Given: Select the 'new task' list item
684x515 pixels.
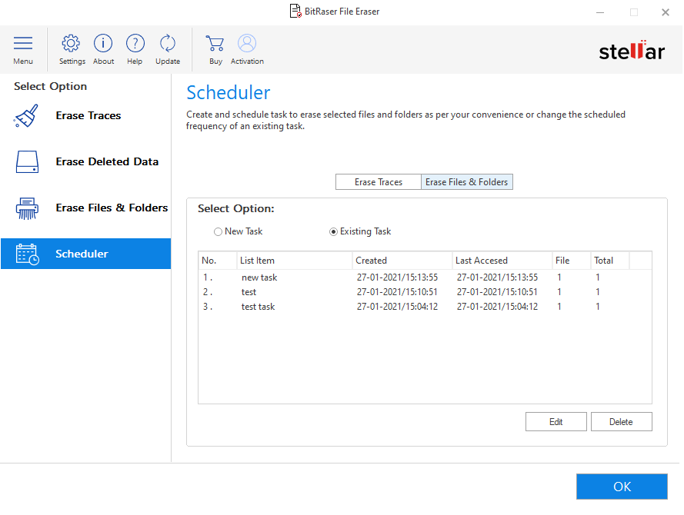Looking at the screenshot, I should pyautogui.click(x=259, y=277).
